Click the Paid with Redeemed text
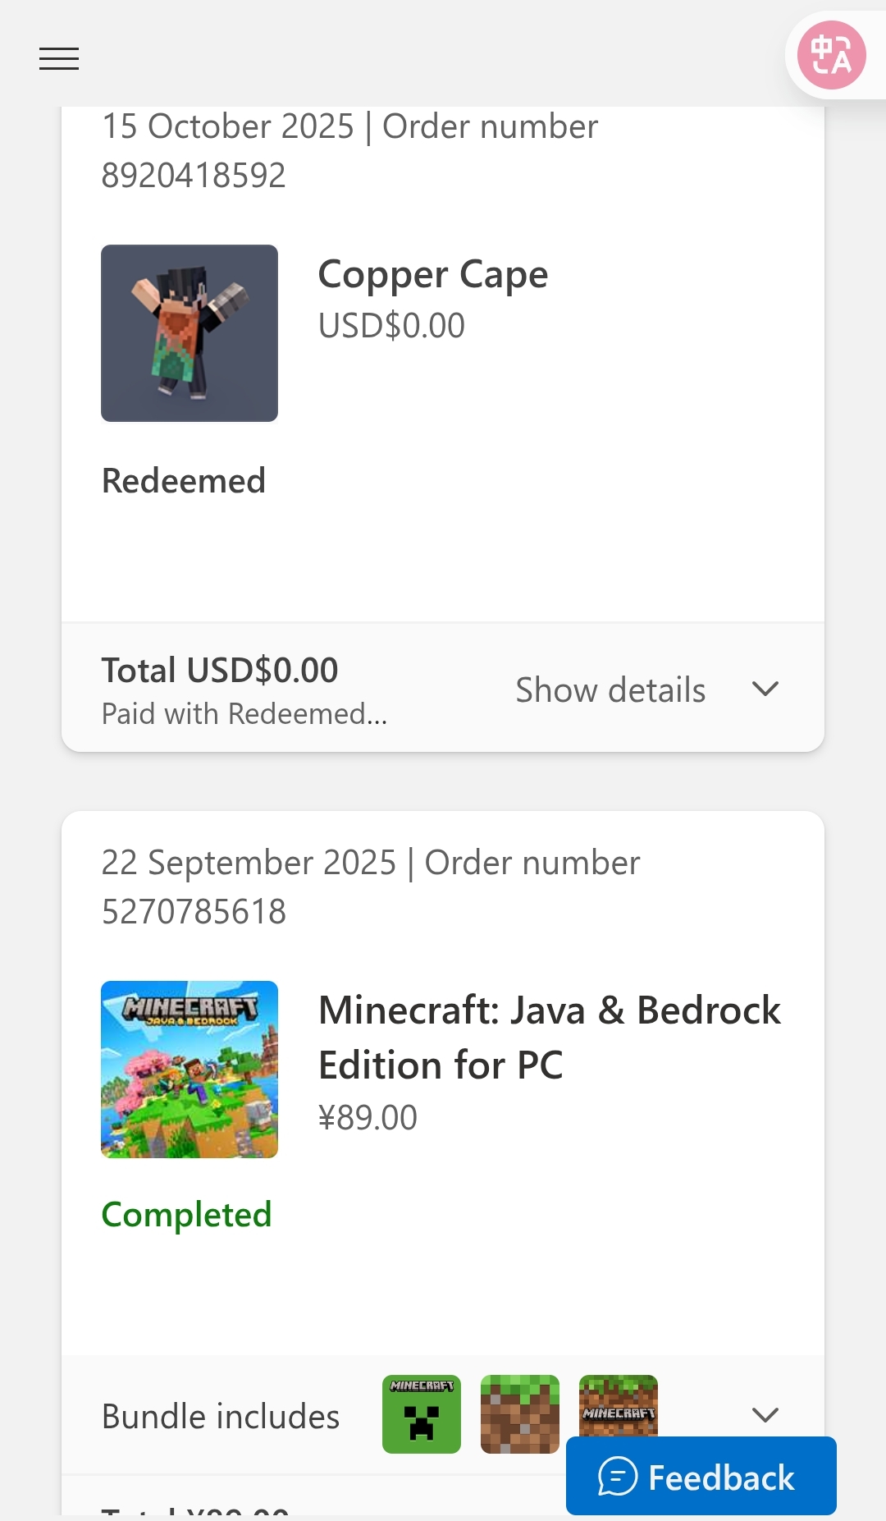 (244, 714)
